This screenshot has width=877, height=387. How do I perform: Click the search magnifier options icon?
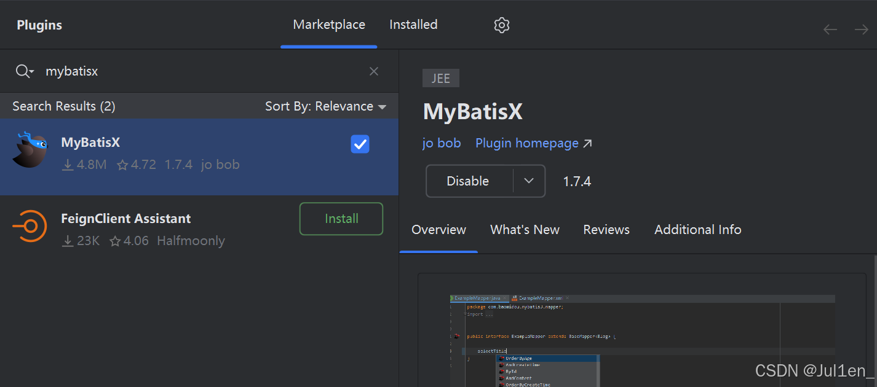(x=25, y=71)
